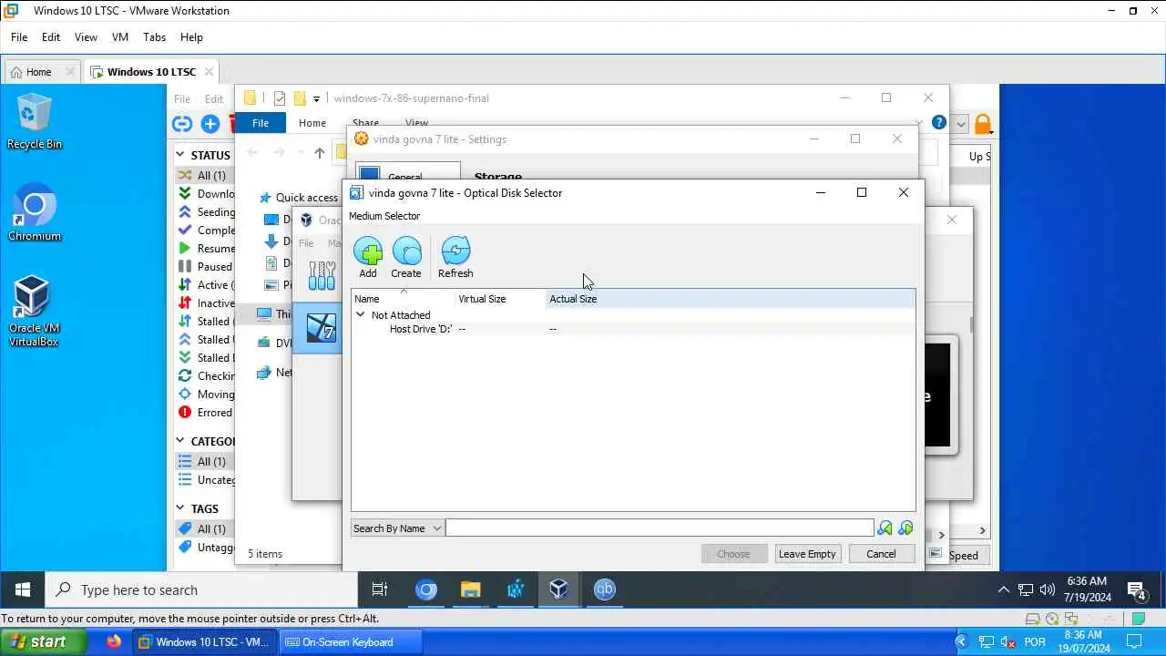1166x656 pixels.
Task: Click the host XP start button
Action: [43, 641]
